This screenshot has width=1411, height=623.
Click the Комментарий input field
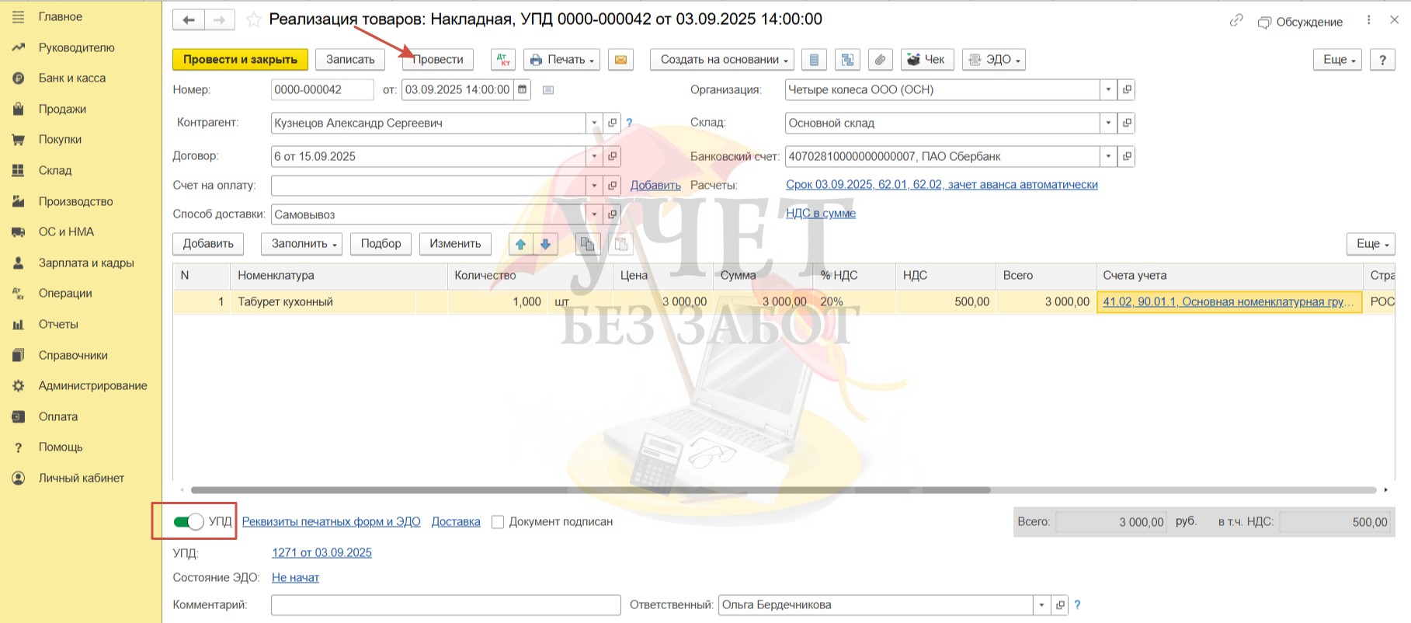coord(446,605)
